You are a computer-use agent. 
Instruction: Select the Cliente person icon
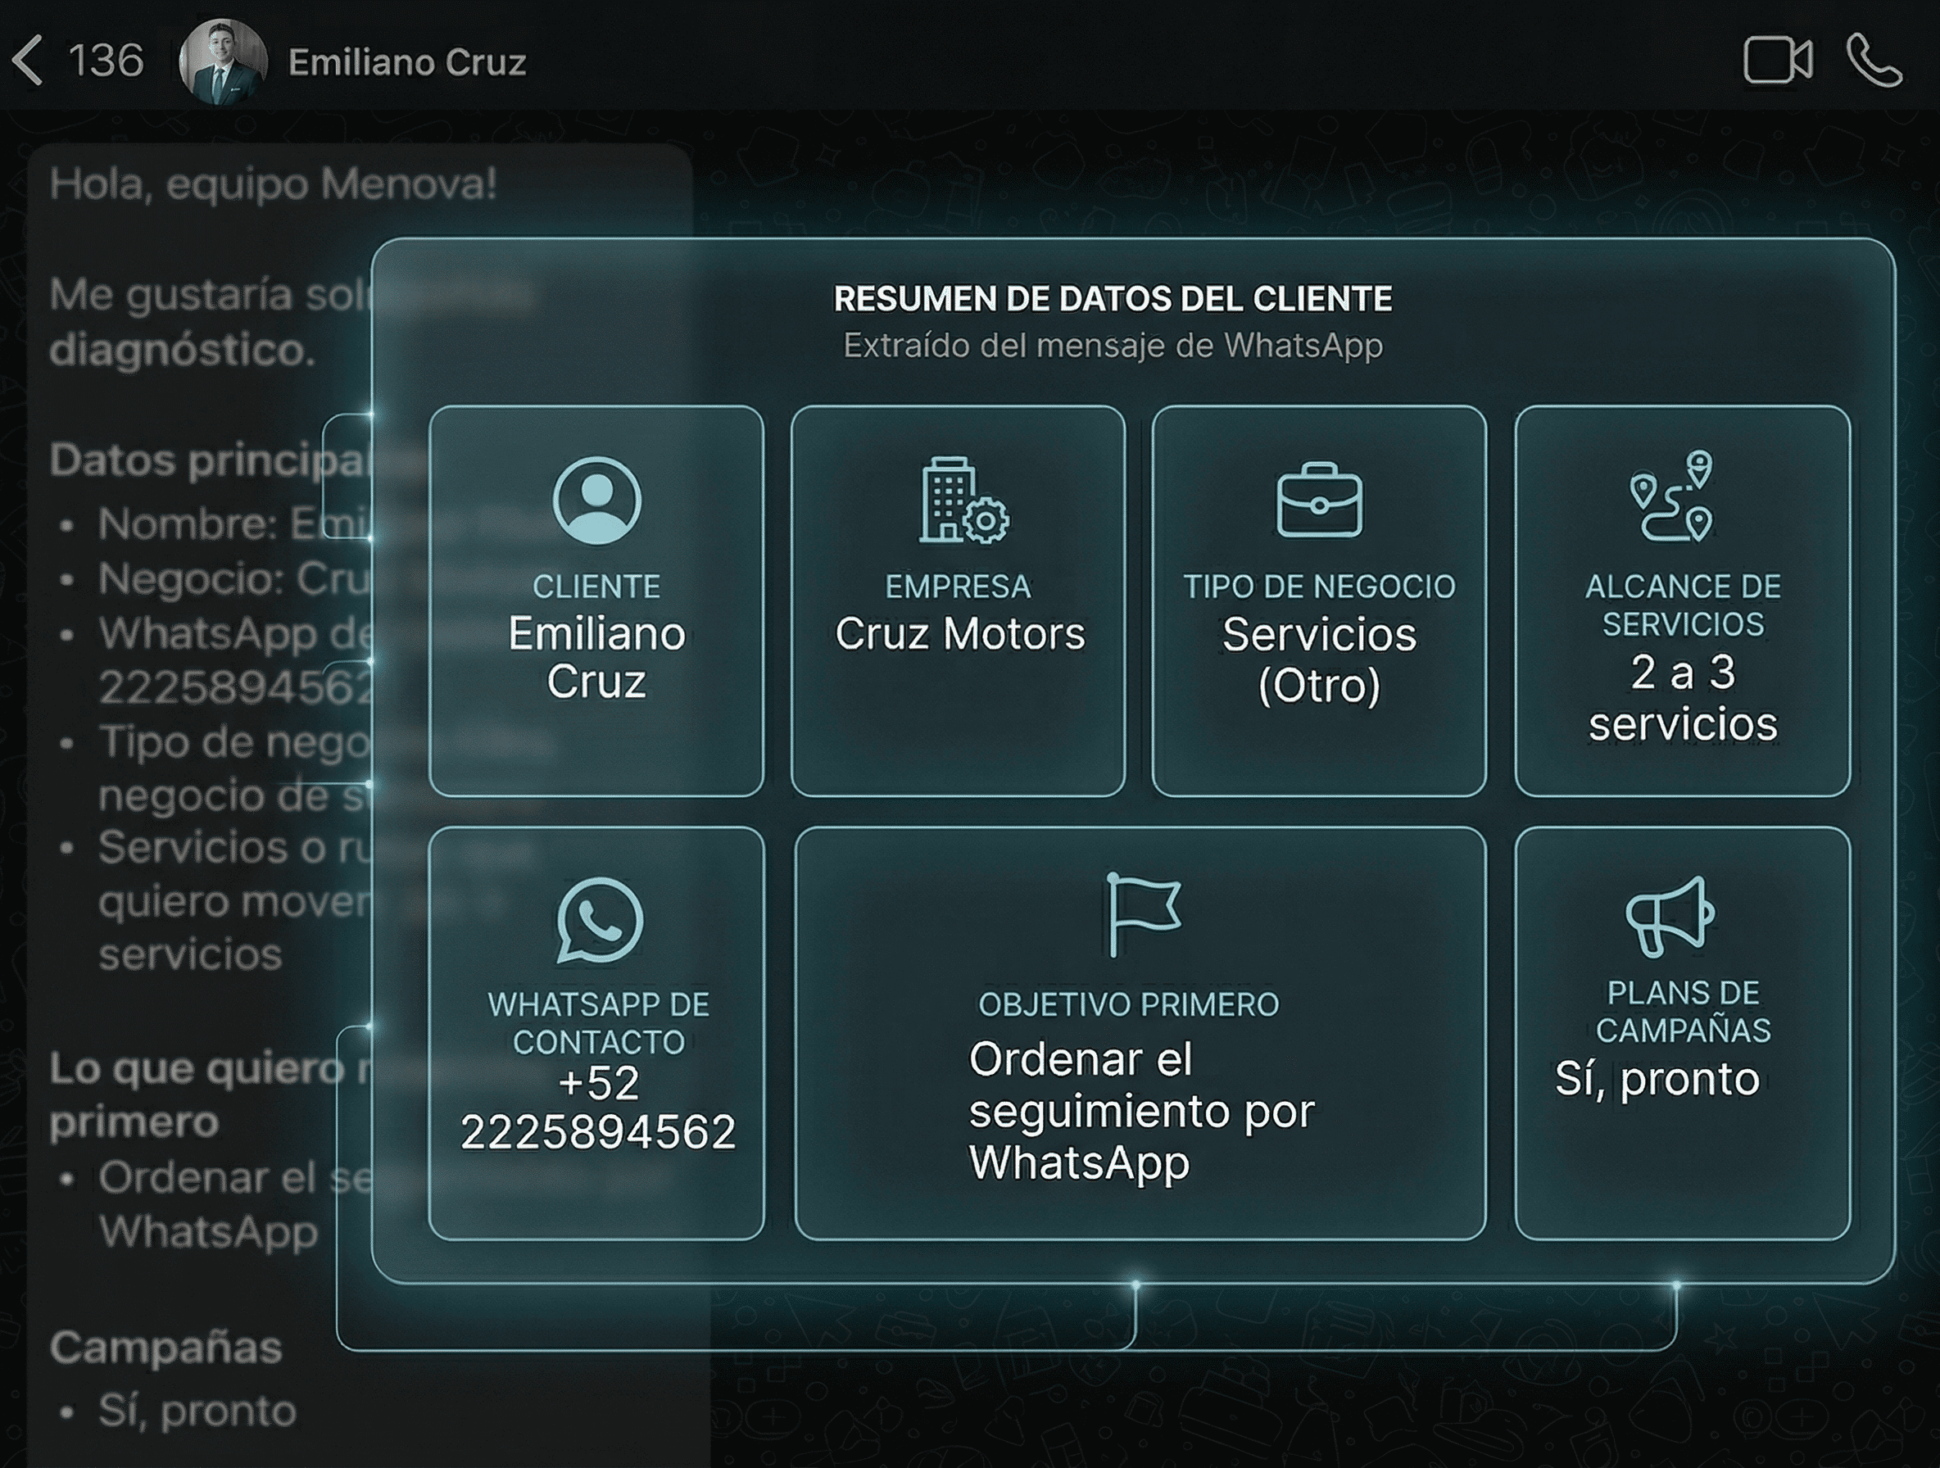[599, 500]
